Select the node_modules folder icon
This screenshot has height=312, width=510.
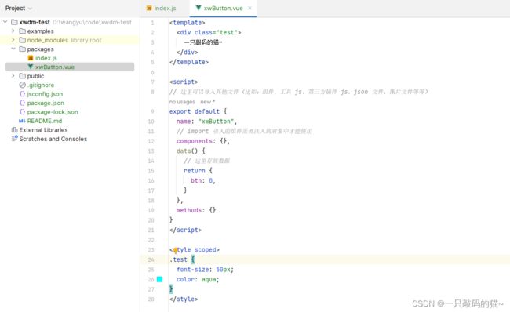(x=22, y=40)
